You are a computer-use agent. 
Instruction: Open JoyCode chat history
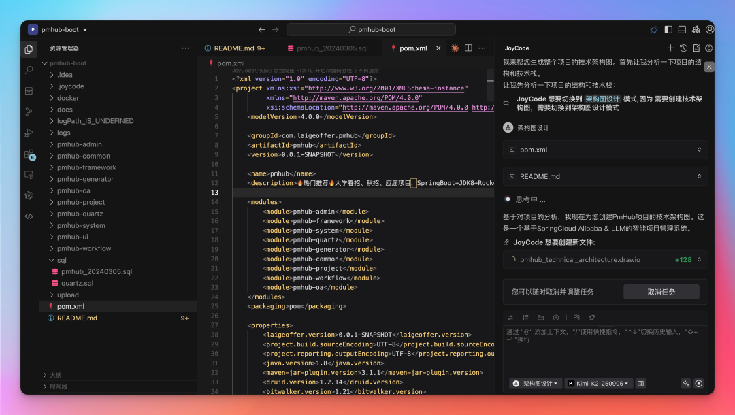(x=683, y=48)
